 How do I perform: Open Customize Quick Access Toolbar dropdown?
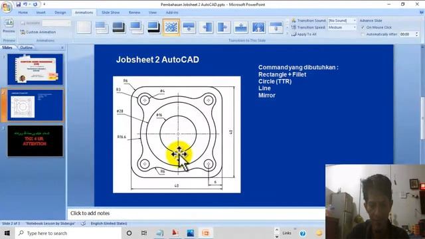(x=44, y=5)
